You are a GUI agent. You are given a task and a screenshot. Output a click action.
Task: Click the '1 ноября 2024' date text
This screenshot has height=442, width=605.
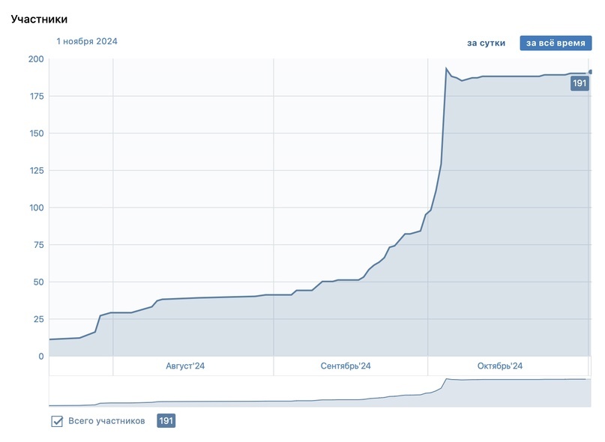pos(87,41)
